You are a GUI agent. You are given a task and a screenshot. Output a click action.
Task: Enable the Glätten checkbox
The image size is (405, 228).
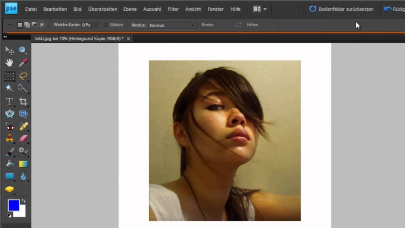coord(106,25)
